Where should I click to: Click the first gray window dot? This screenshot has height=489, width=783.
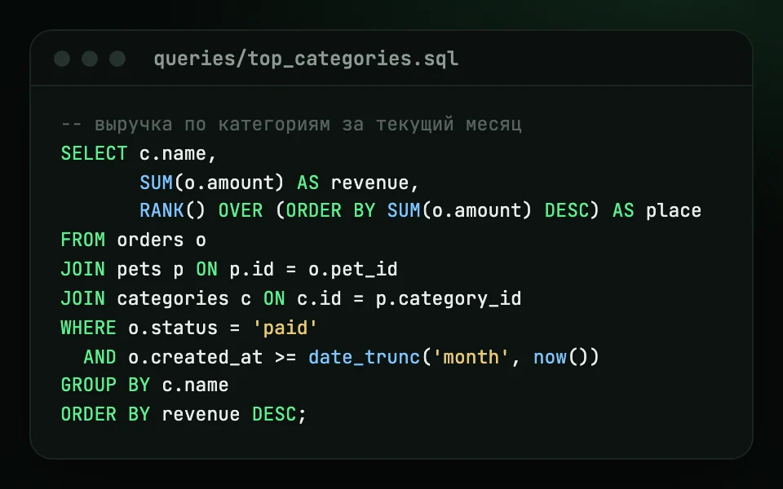coord(62,59)
